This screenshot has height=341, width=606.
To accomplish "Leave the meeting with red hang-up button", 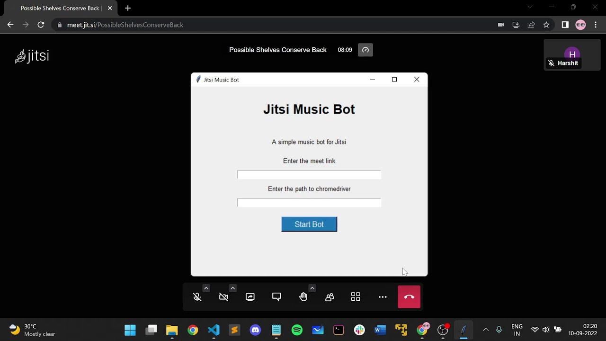I will 409,297.
